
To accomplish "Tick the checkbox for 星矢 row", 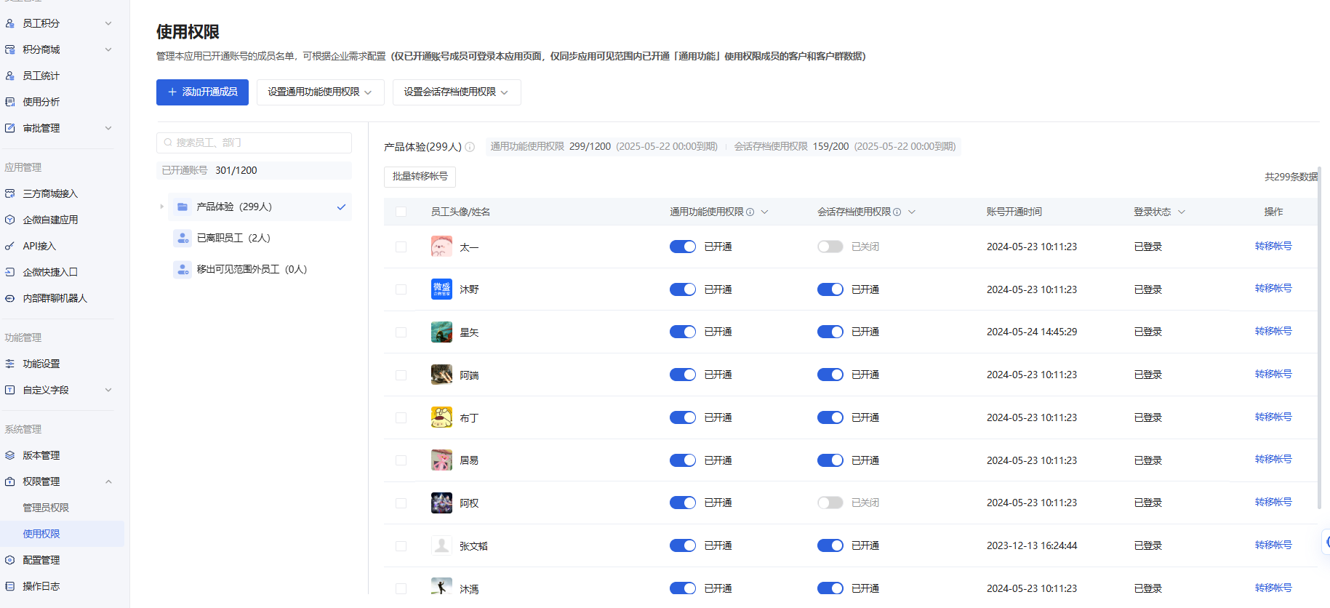I will [x=401, y=332].
